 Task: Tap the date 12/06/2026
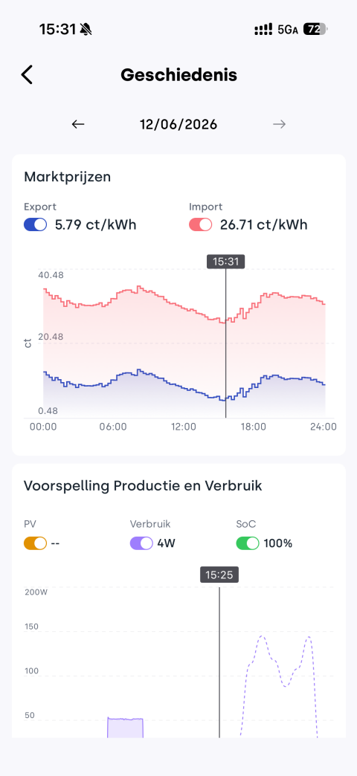click(178, 124)
